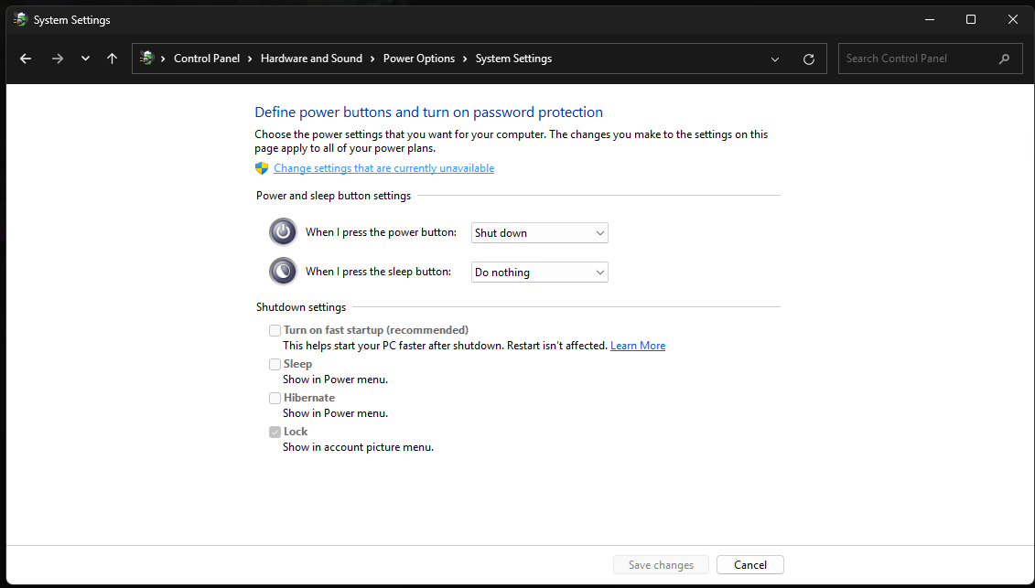1035x588 pixels.
Task: Open the Learn More link
Action: (638, 346)
